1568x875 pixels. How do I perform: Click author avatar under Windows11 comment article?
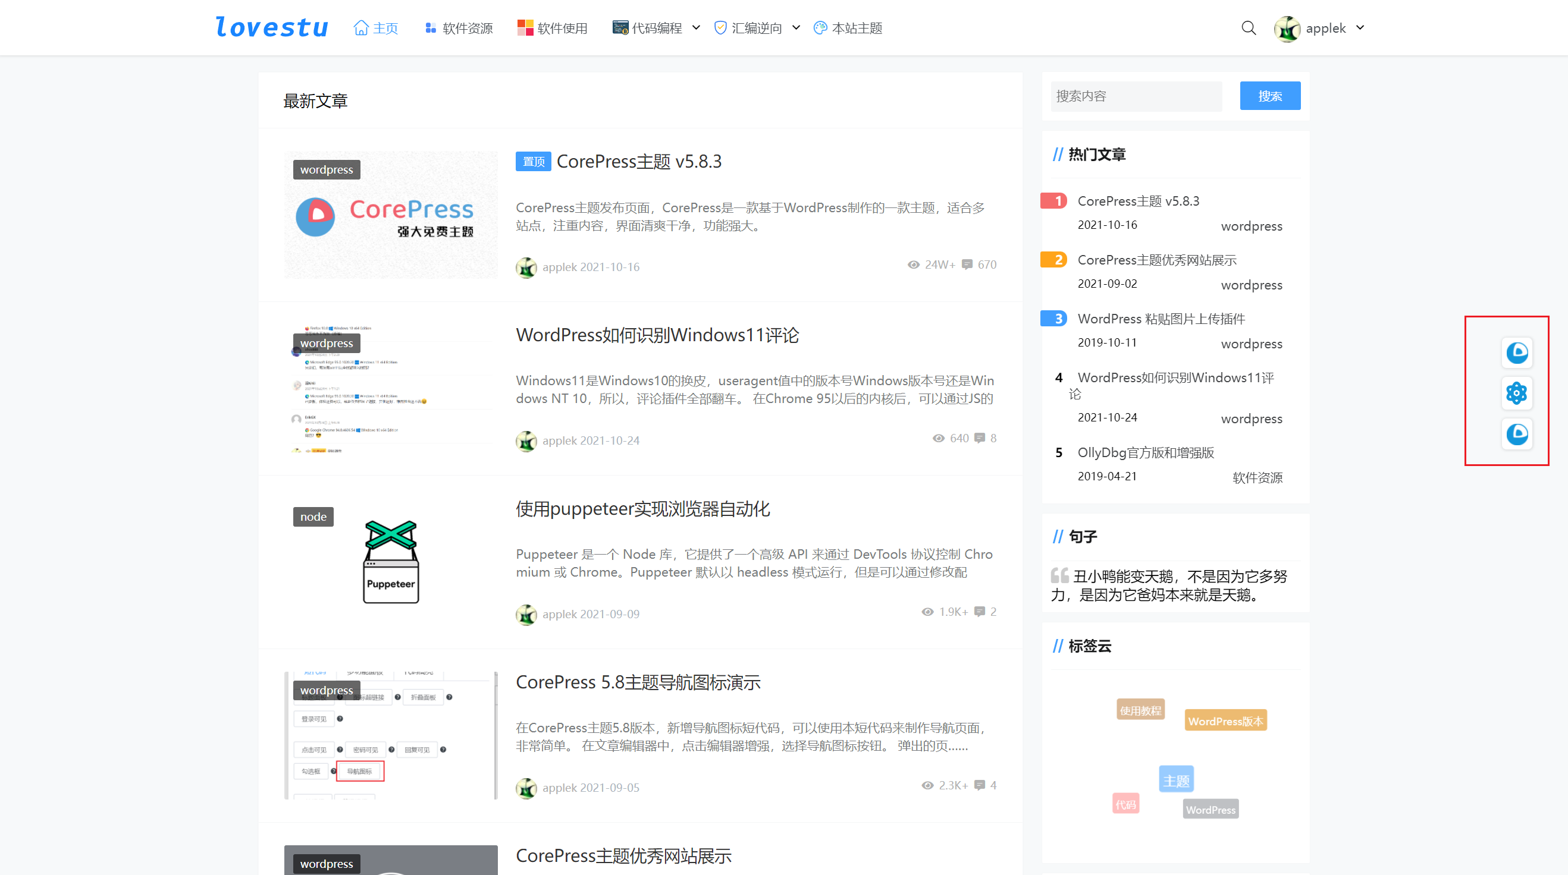click(526, 440)
